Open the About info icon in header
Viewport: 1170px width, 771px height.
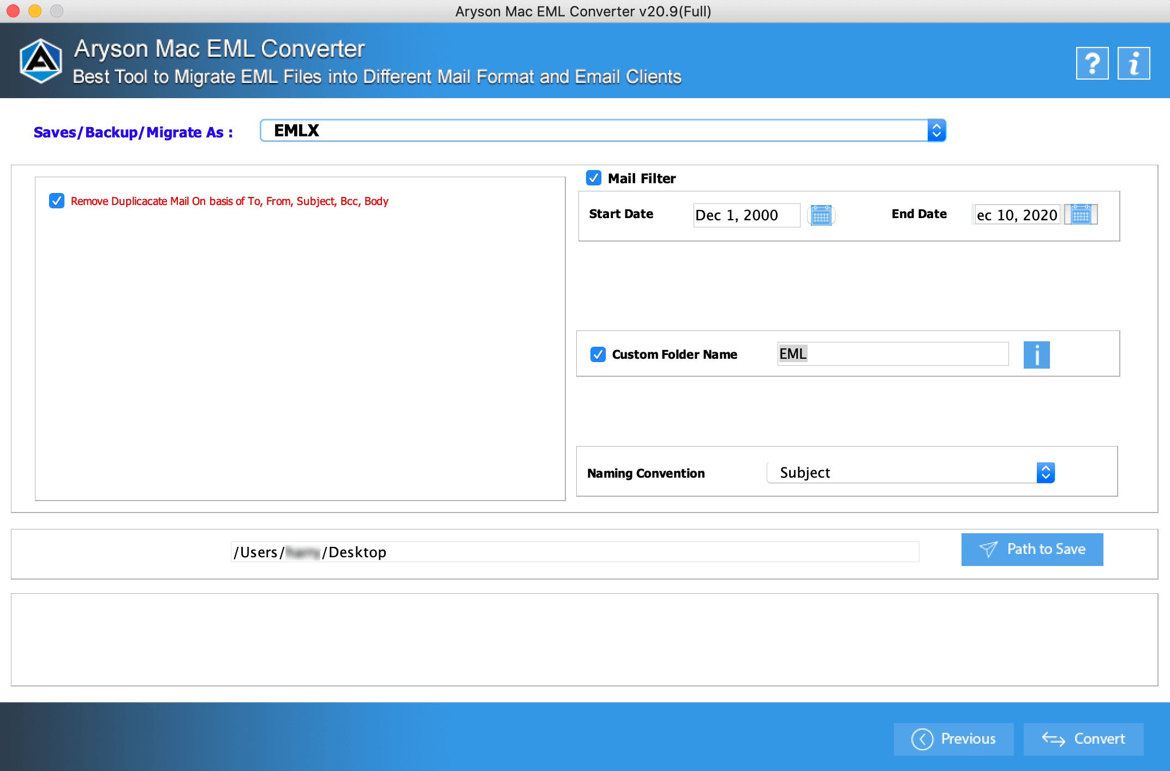click(1133, 63)
